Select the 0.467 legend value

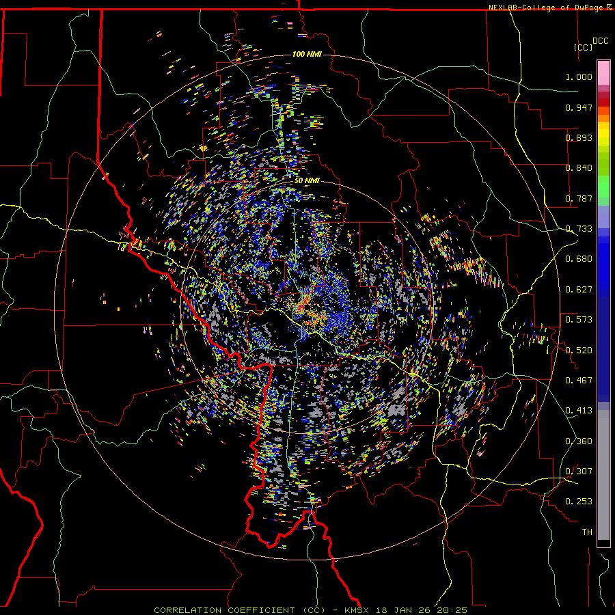(579, 381)
